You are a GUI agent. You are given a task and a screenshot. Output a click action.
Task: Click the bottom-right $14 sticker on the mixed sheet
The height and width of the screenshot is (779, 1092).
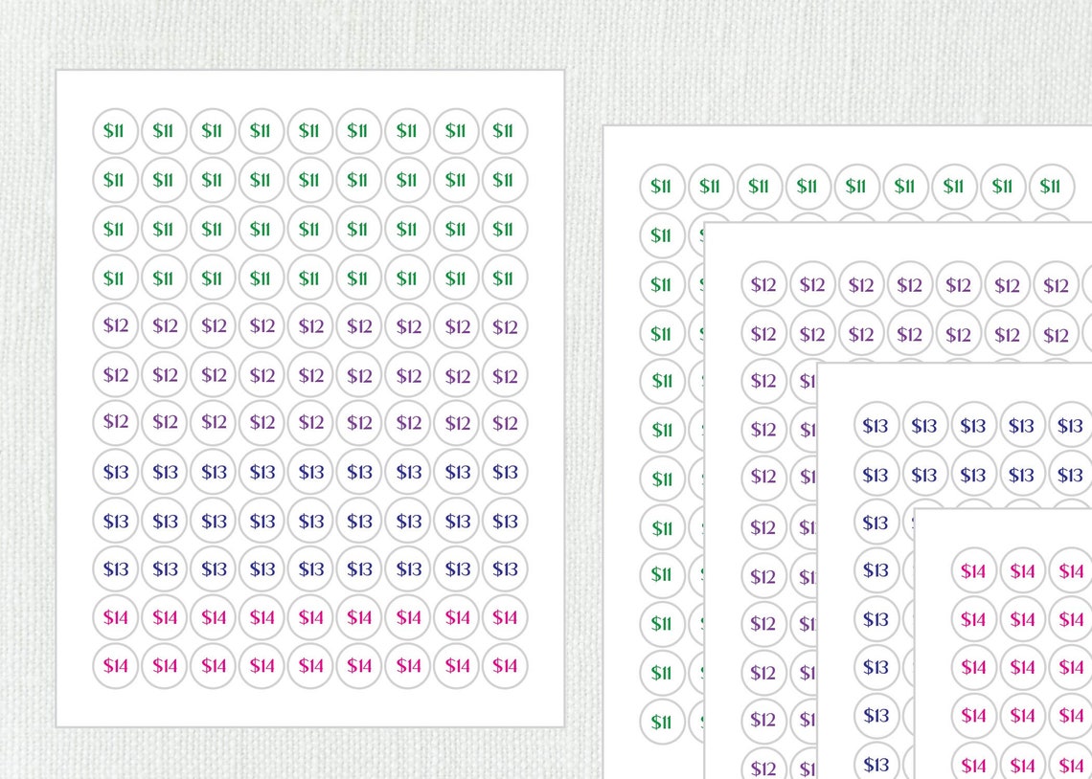(505, 666)
